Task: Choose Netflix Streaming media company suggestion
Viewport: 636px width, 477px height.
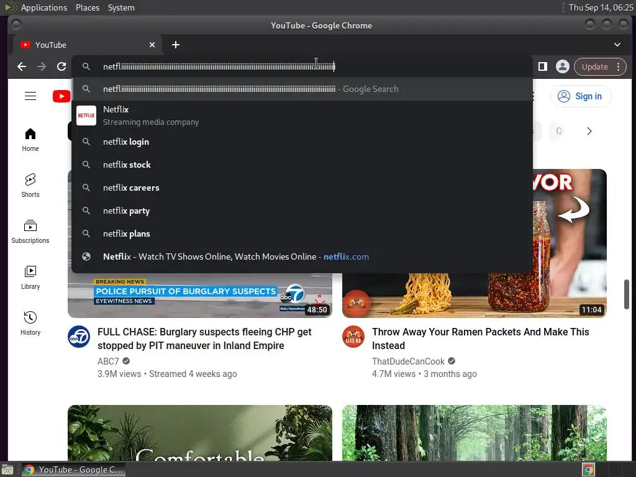Action: click(302, 116)
